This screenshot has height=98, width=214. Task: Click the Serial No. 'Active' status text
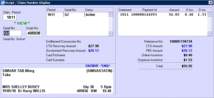[x=14, y=39]
